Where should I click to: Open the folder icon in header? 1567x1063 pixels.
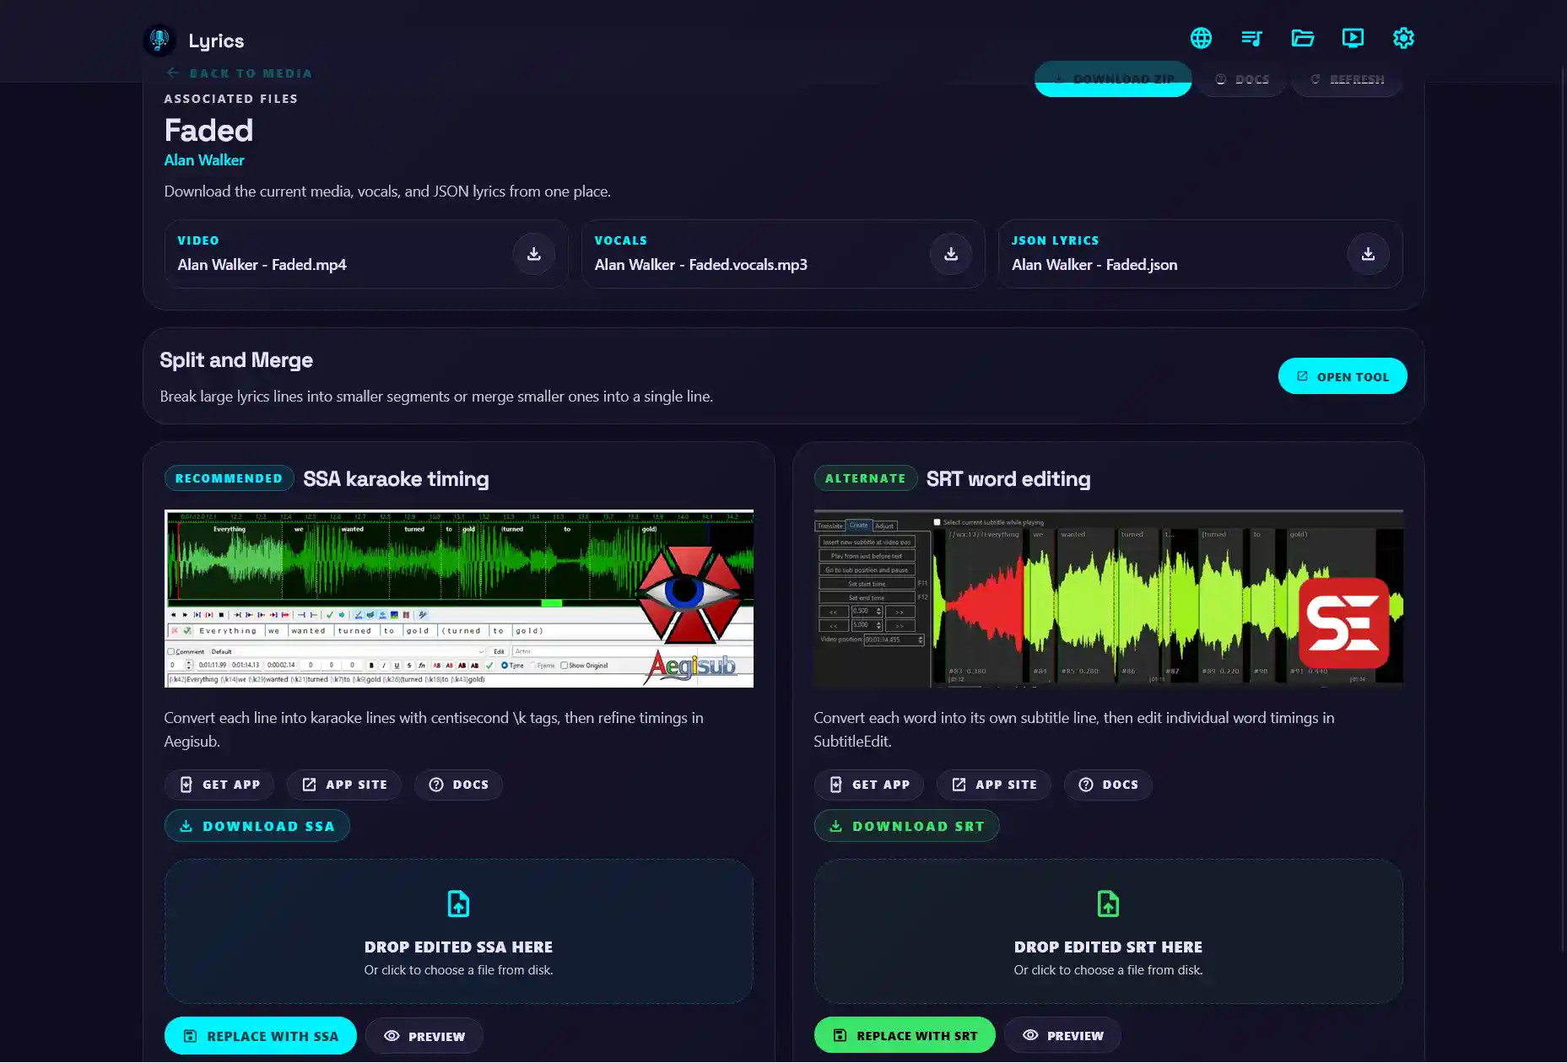[x=1302, y=38]
